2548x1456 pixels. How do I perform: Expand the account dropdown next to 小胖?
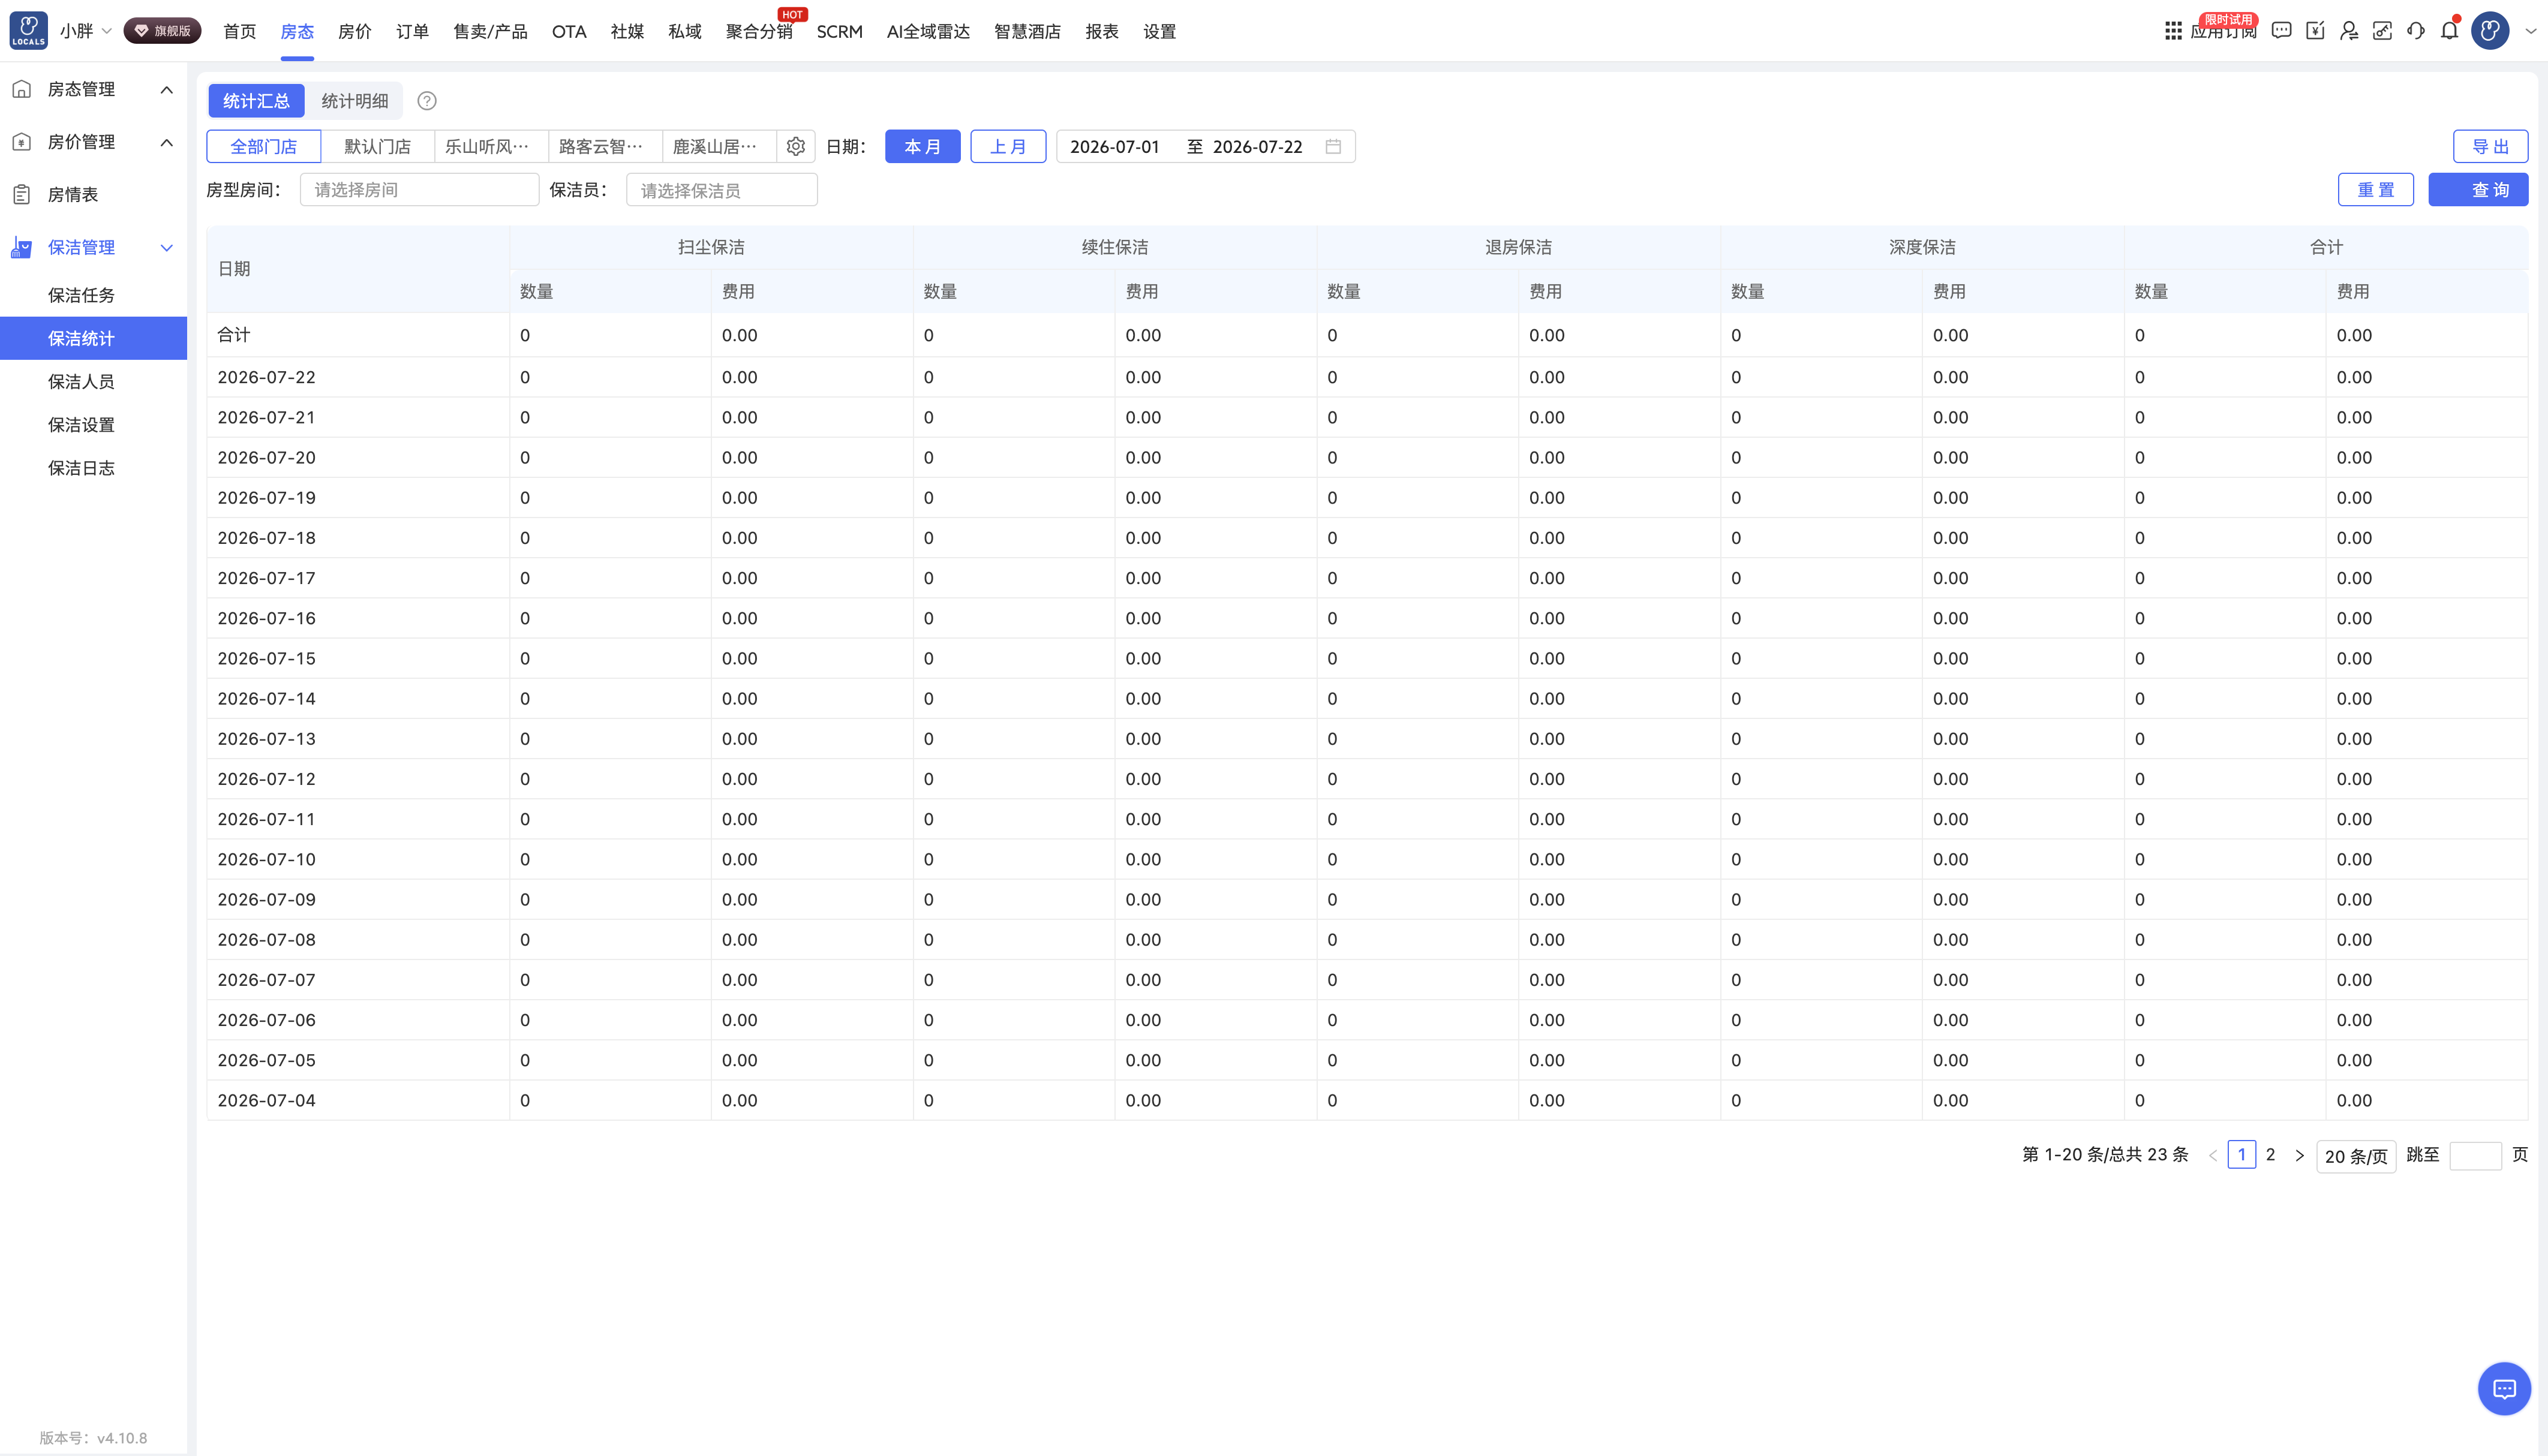[x=107, y=31]
